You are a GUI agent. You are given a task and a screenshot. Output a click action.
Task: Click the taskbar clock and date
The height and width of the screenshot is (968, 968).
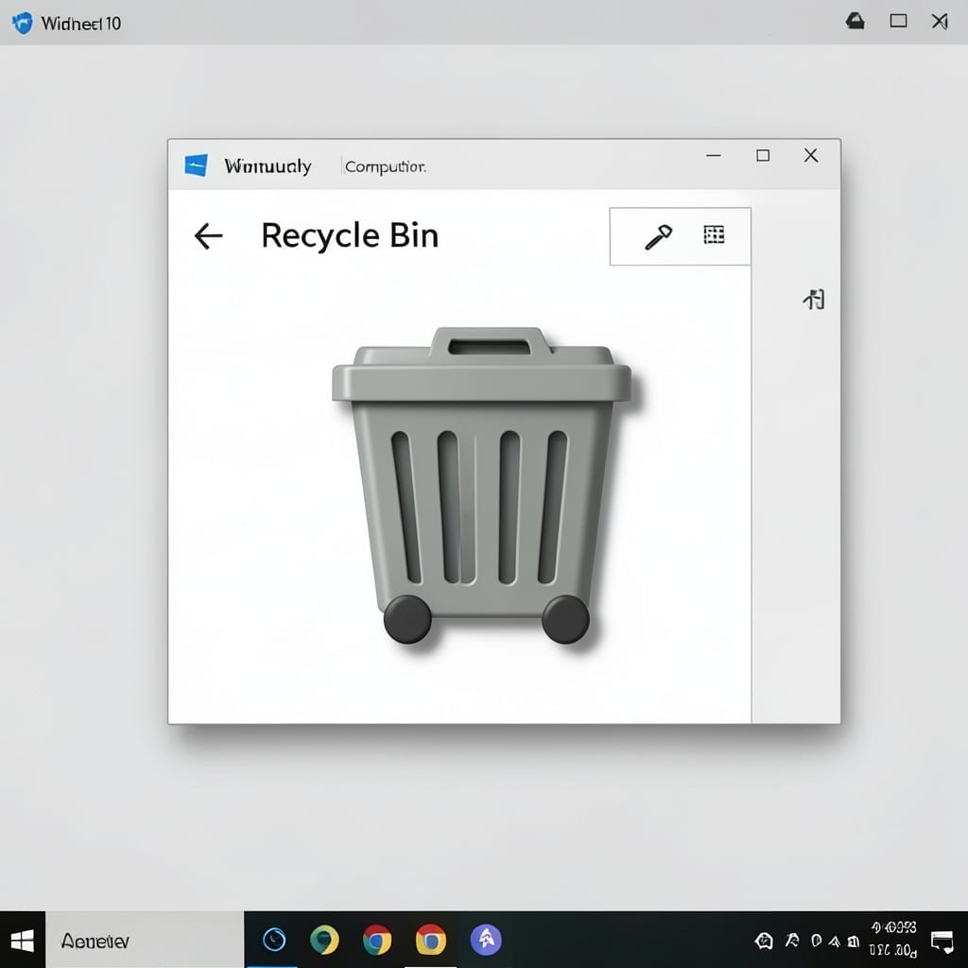(893, 939)
